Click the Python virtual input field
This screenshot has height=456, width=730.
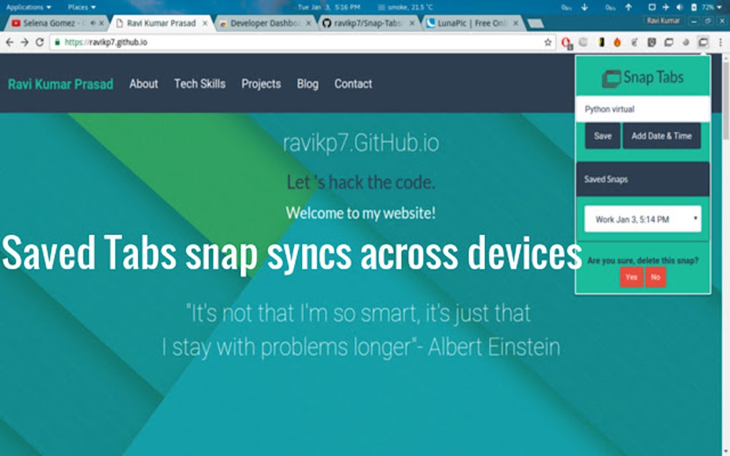point(641,109)
